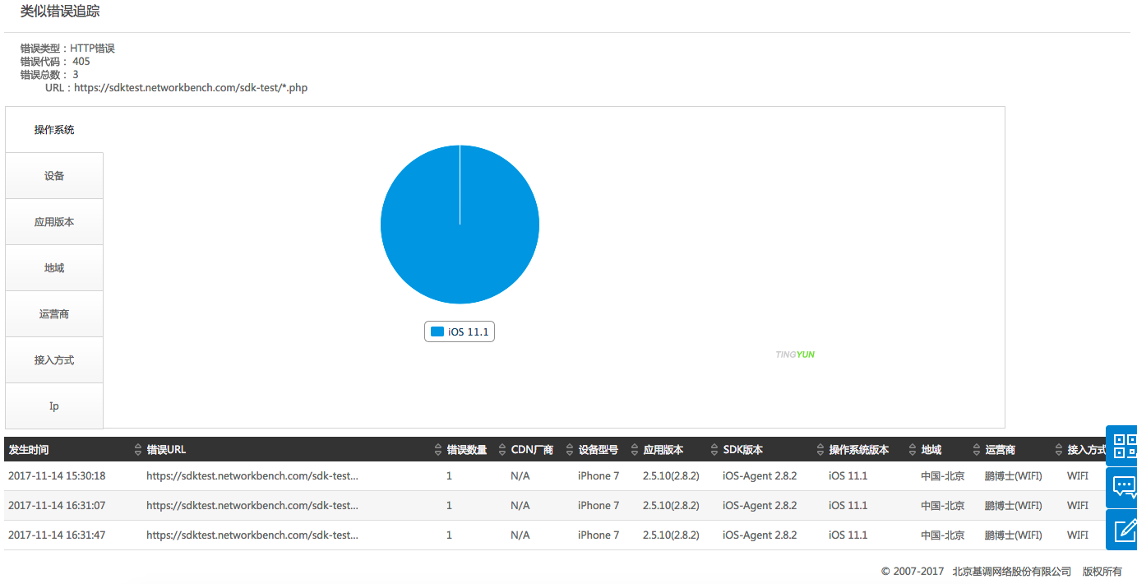Switch to the 应用版本 tab

54,222
